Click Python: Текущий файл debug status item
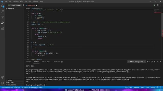The height and width of the screenshot is (91, 163). tap(32, 87)
